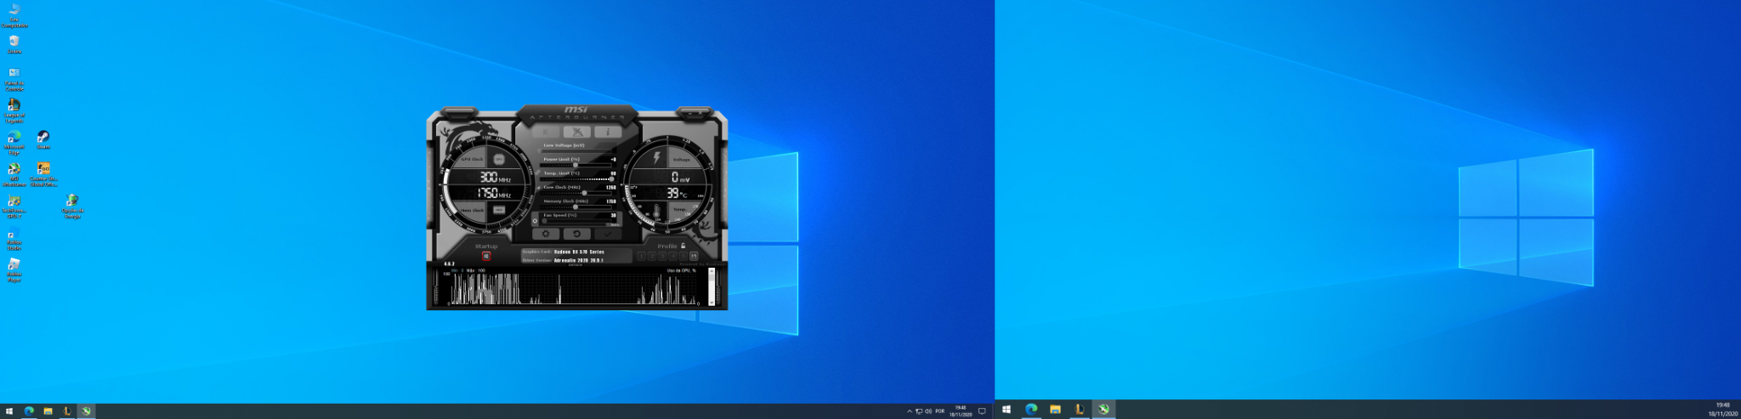Open Opções de Energia desktop icon

pyautogui.click(x=72, y=207)
